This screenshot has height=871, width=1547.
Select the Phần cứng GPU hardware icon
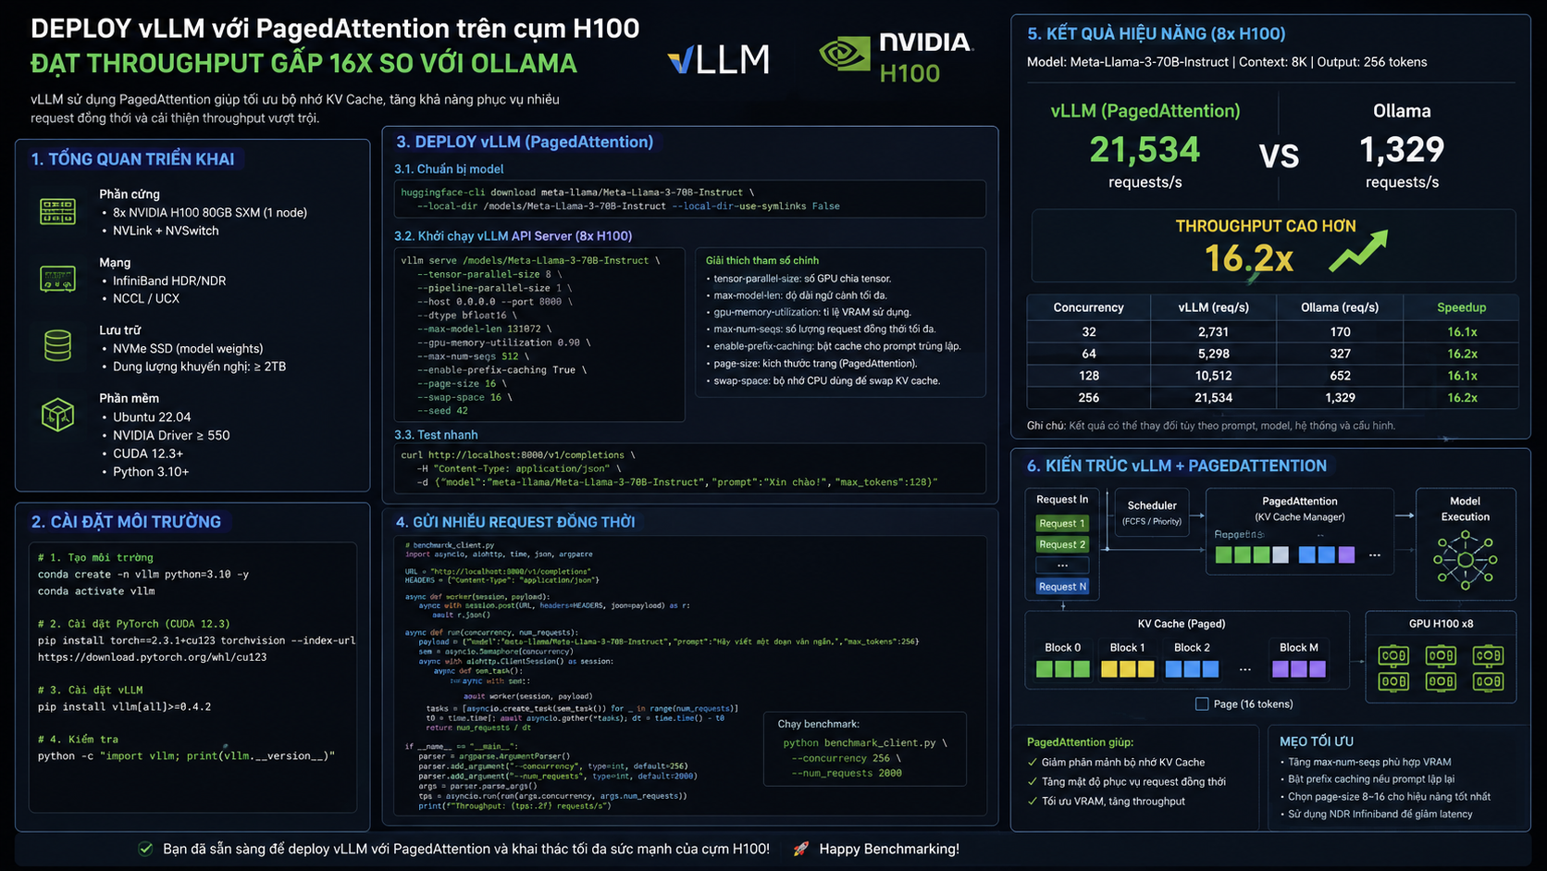pyautogui.click(x=57, y=211)
